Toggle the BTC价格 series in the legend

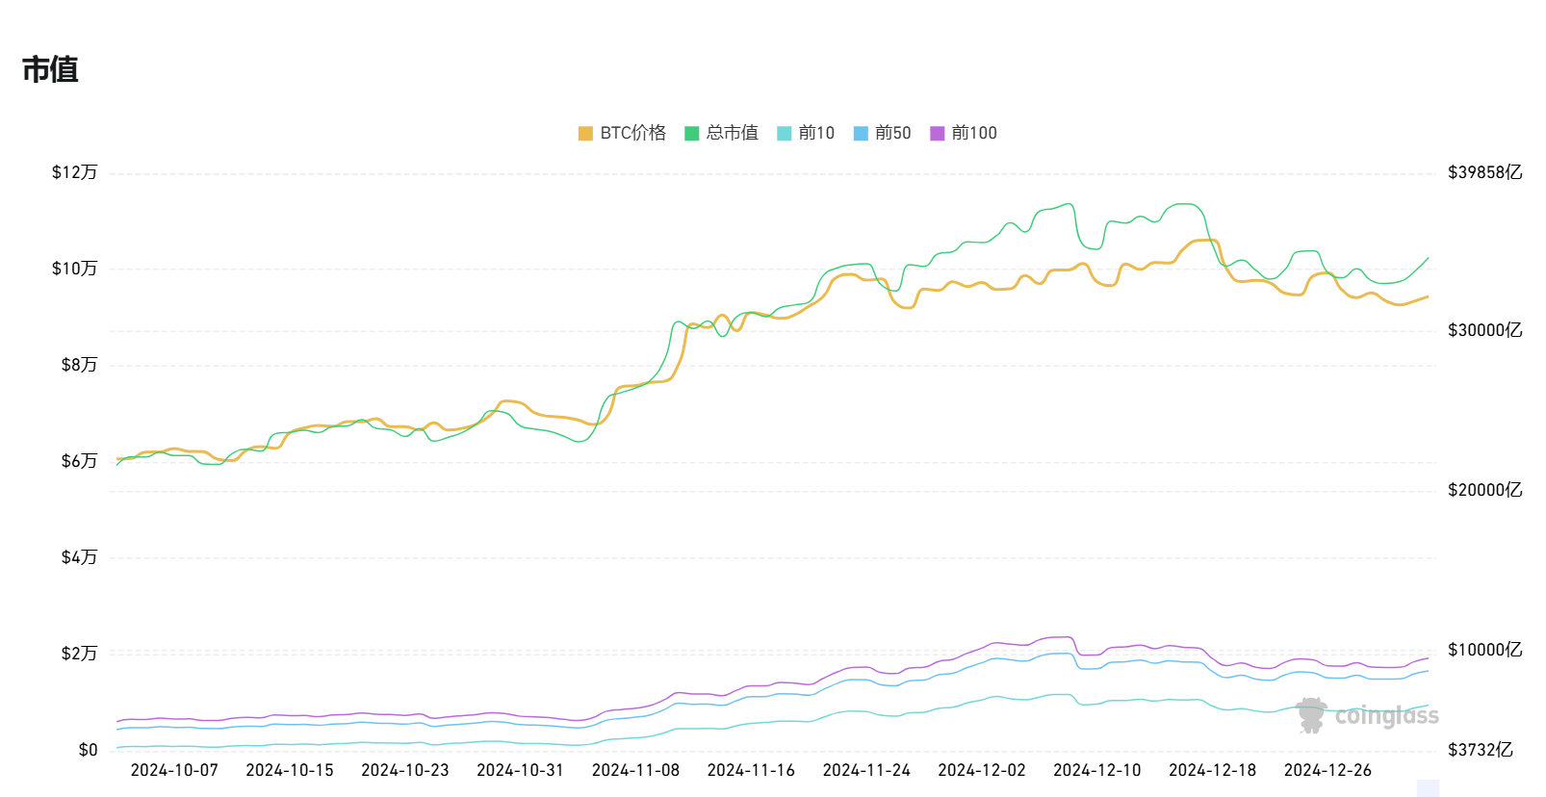pos(622,133)
